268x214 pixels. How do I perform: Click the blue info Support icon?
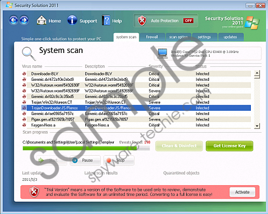(x=72, y=20)
